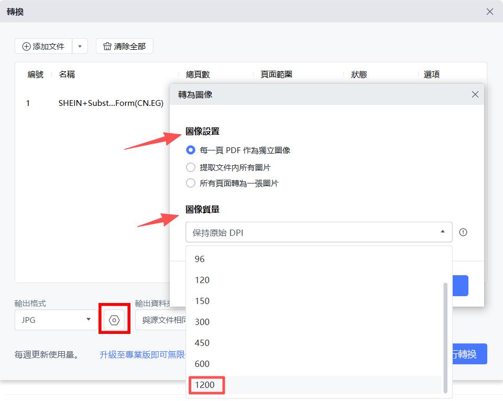
Task: Select 300 DPI from the list
Action: (202, 322)
